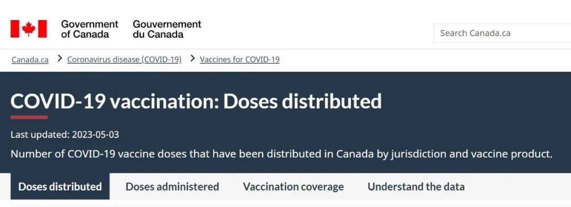Click the red underline below the page heading

[x=29, y=117]
